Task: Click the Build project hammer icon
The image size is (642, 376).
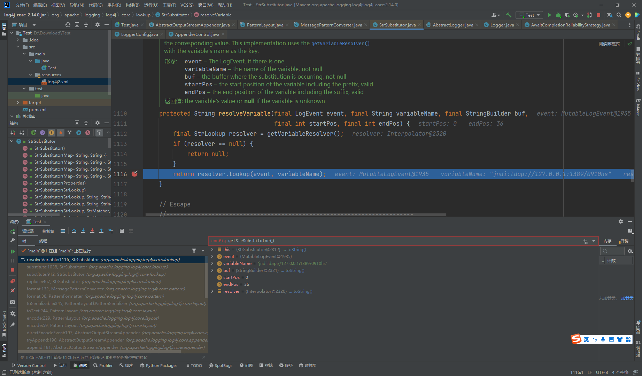Action: [509, 15]
